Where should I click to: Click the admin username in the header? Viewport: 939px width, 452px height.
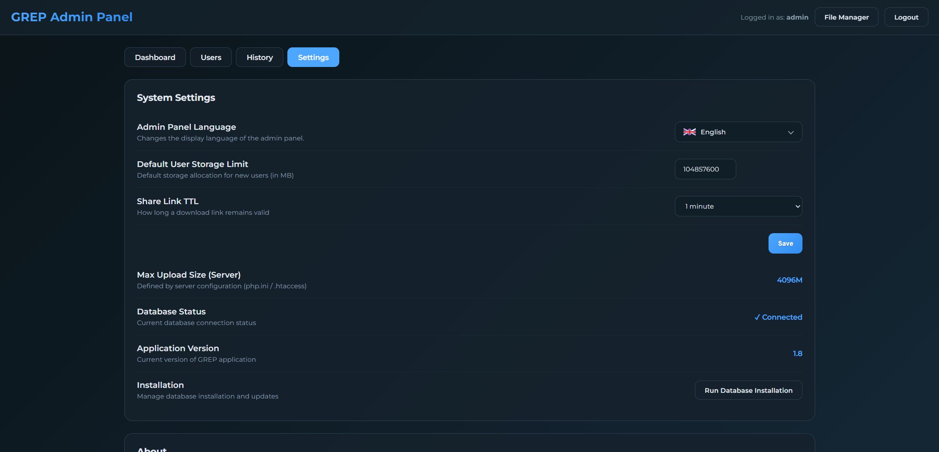point(797,17)
